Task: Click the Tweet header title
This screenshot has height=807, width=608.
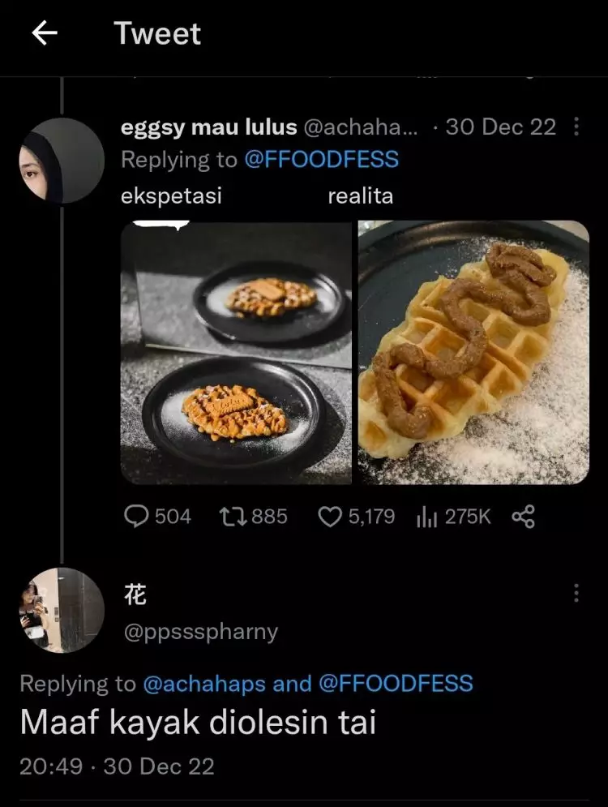Action: tap(157, 32)
